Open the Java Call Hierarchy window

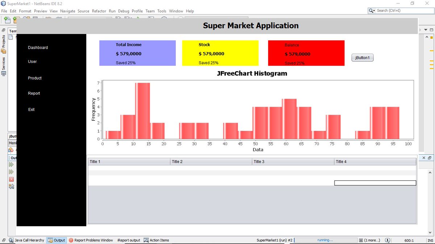(x=26, y=240)
